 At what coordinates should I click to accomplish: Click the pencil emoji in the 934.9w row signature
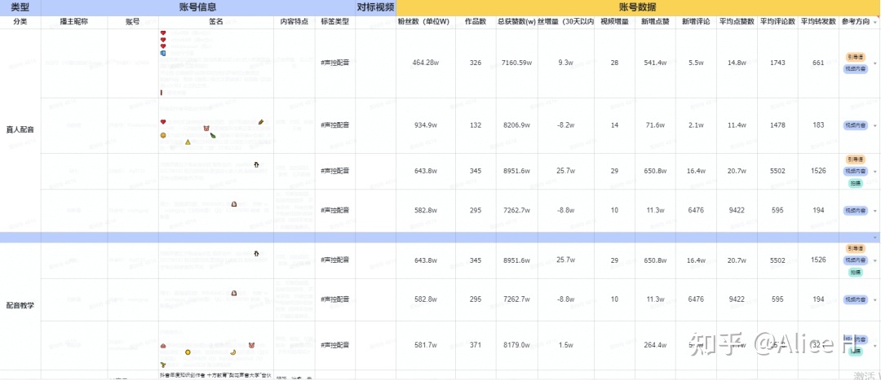261,121
